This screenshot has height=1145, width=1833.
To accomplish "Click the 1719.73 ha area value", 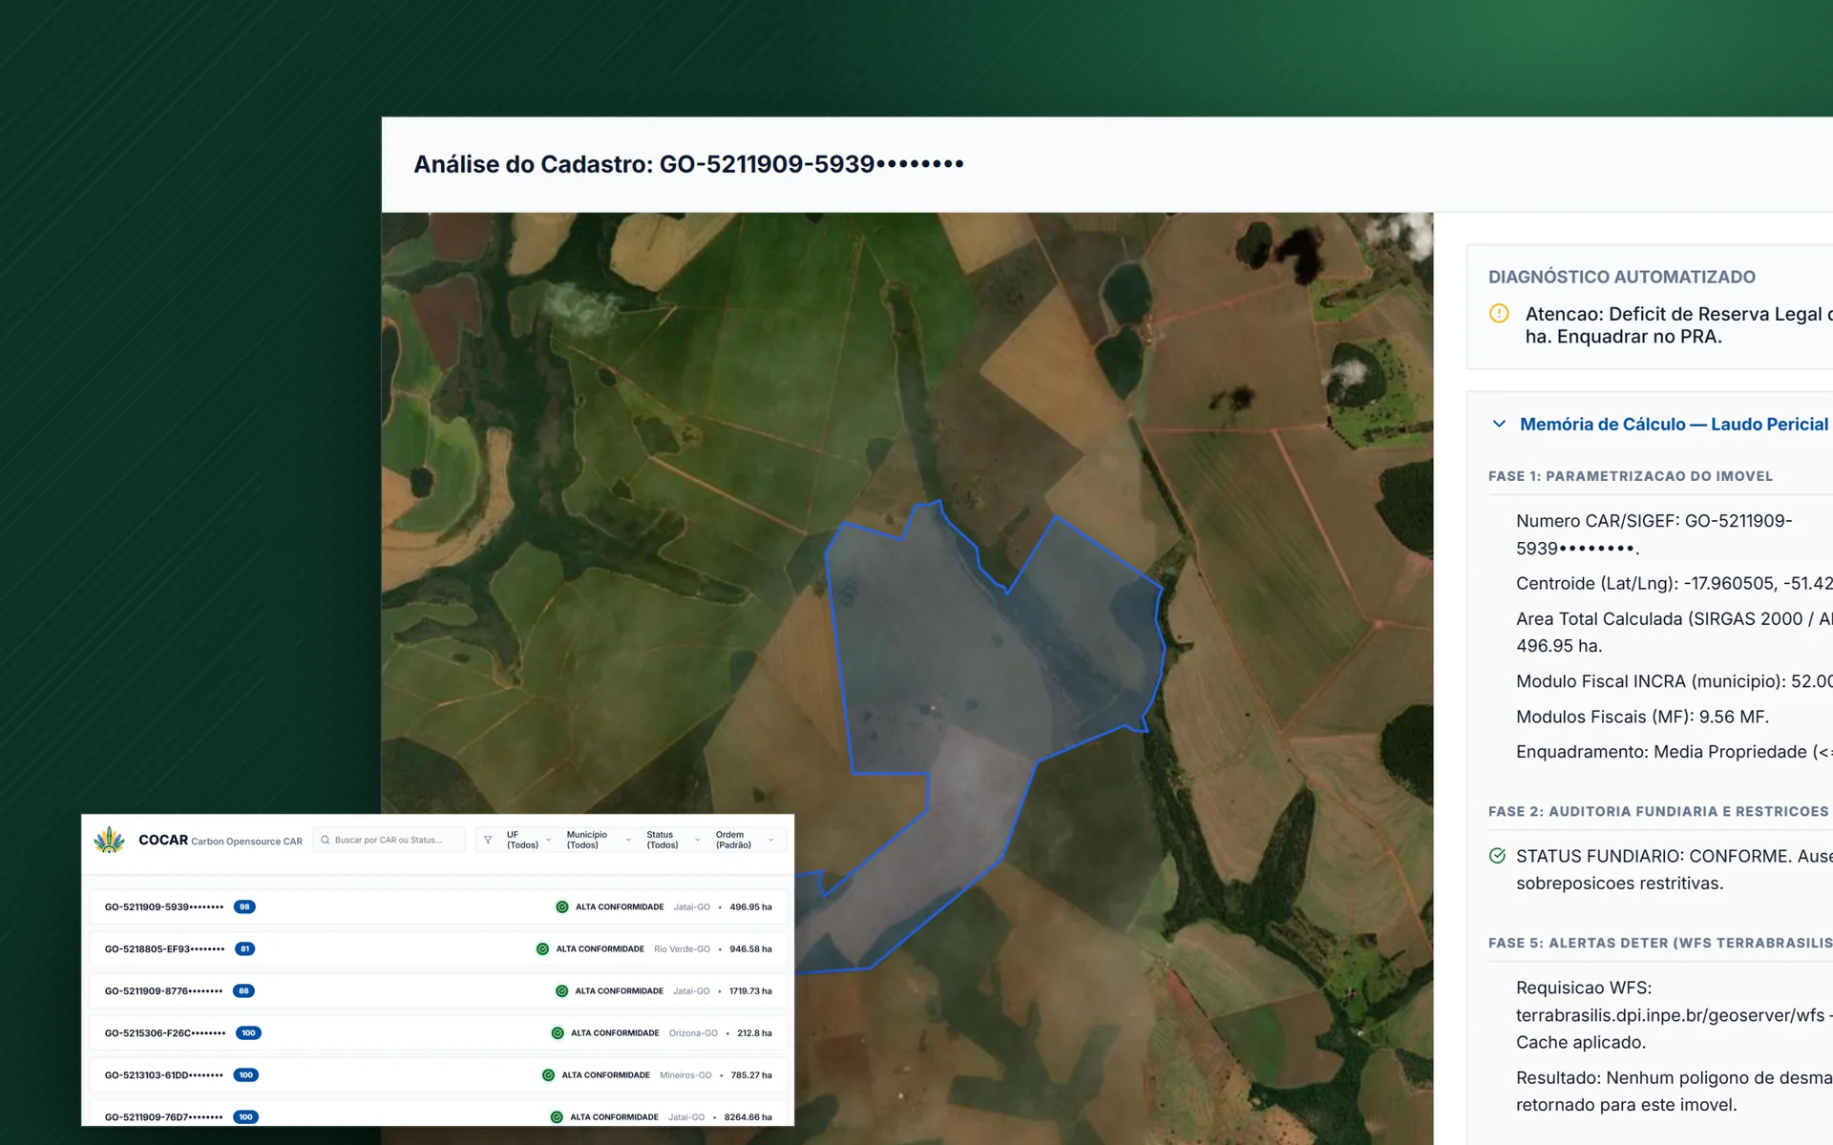I will [750, 990].
